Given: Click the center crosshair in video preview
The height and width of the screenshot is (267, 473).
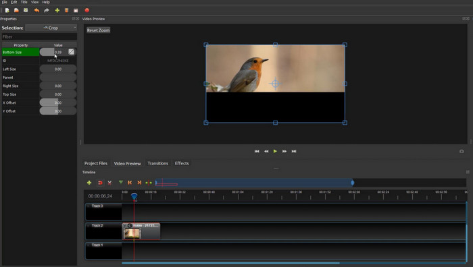Looking at the screenshot, I should (x=275, y=84).
